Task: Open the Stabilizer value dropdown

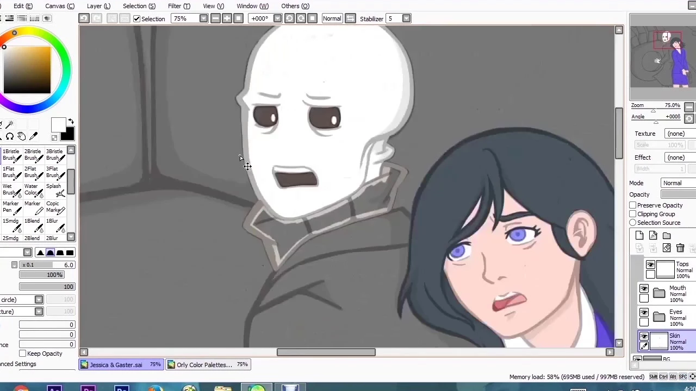Action: tap(406, 18)
